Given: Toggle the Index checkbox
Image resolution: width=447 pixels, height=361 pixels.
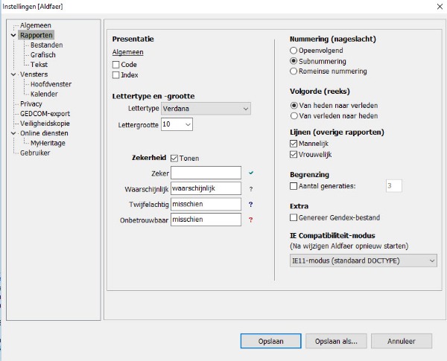Looking at the screenshot, I should (115, 75).
